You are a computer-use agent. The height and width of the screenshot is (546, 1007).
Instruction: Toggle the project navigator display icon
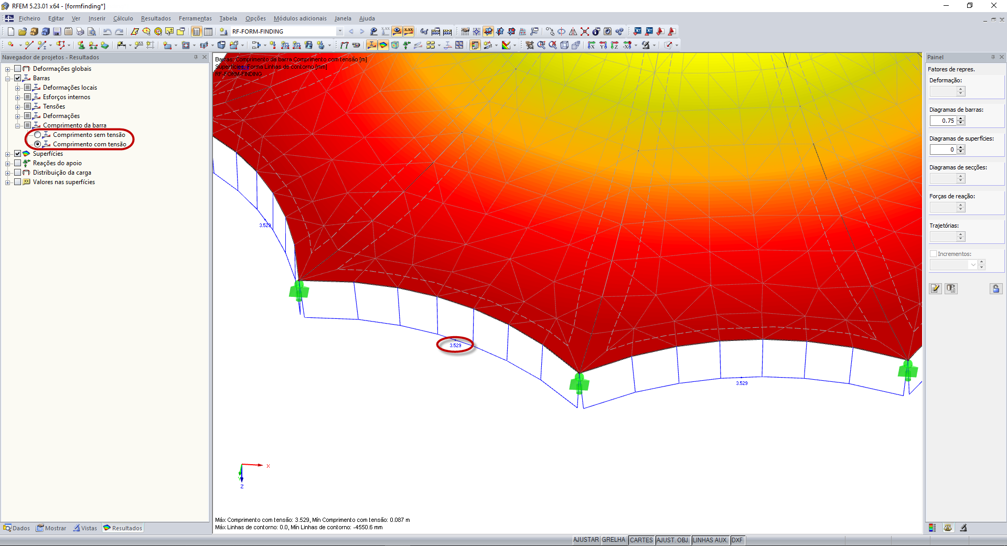pos(196,31)
